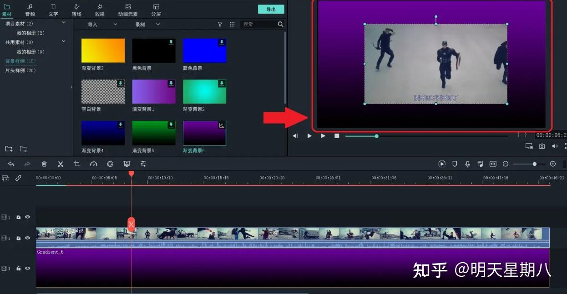Click the Green Screen portrait icon

click(127, 164)
